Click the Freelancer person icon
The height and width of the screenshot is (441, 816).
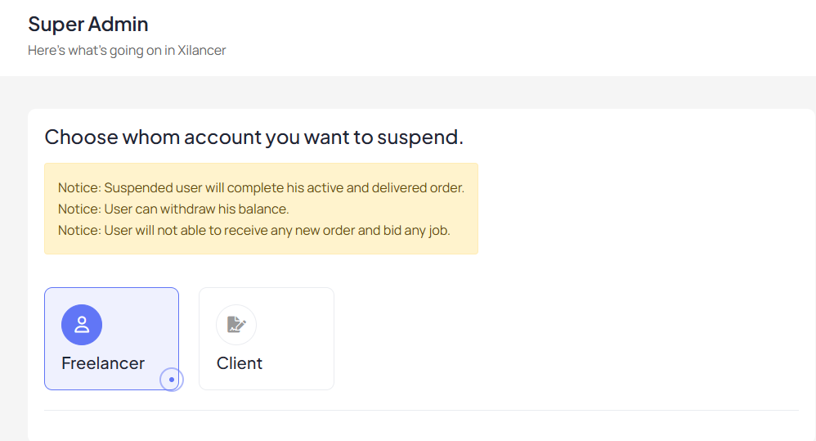82,325
